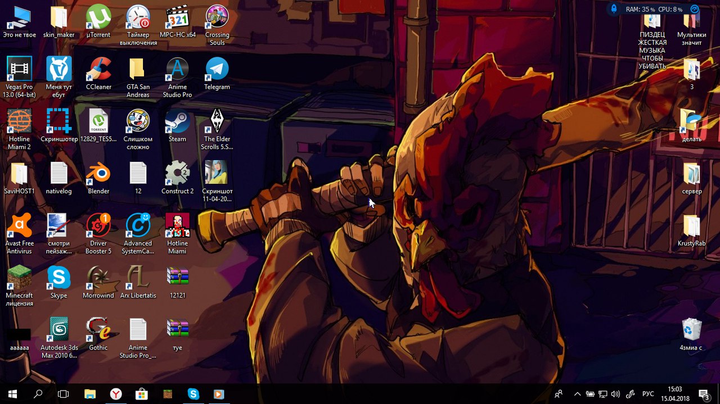
Task: Click the rocket boost icon in RAM widget
Action: tap(614, 9)
